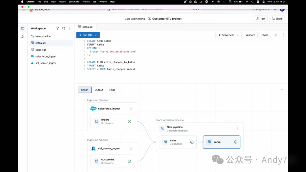Click the Spotlight search icon in menu bar
This screenshot has height=172, width=306.
(x=252, y=2)
